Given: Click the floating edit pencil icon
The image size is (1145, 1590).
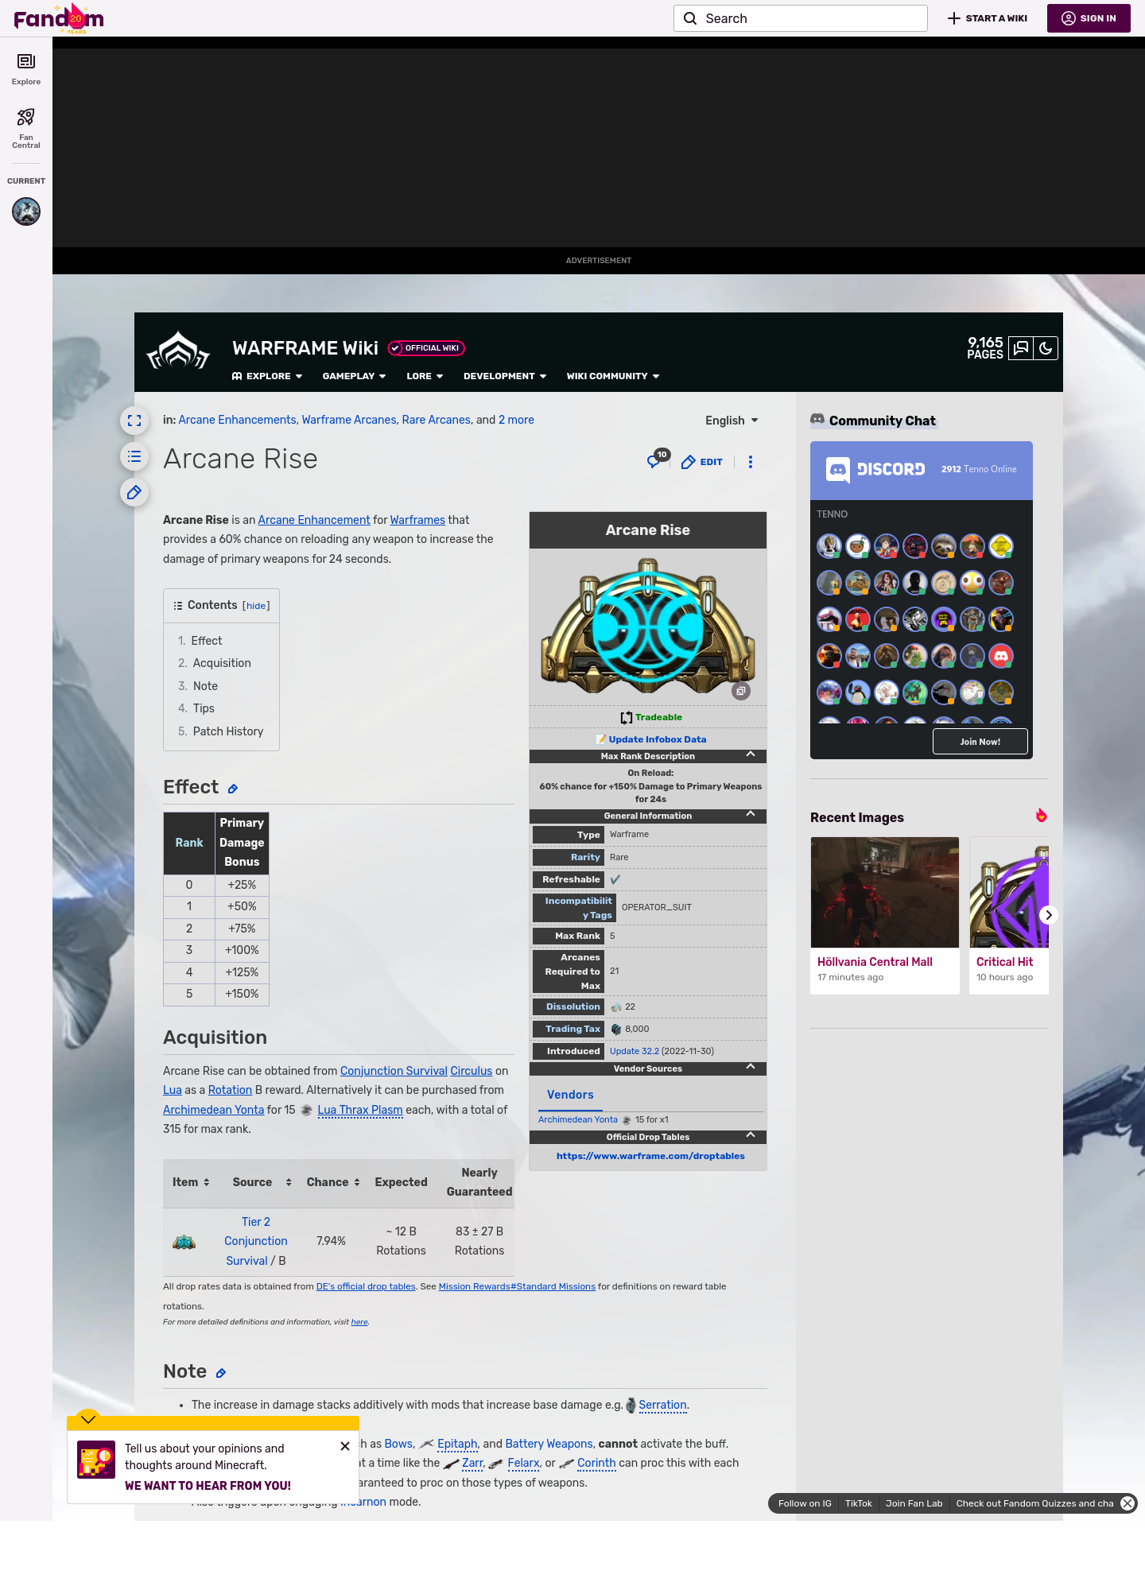Looking at the screenshot, I should click(134, 492).
